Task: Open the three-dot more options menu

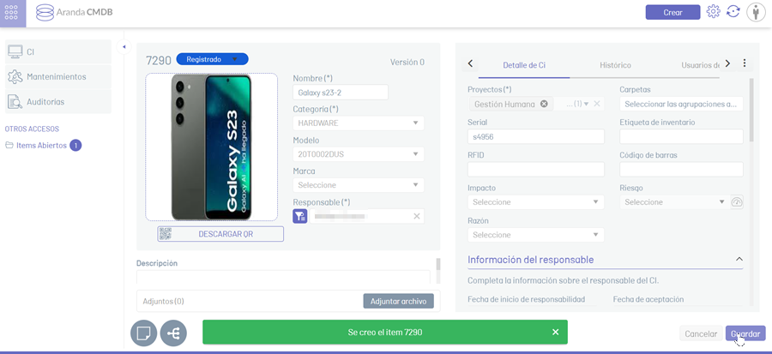Action: coord(745,63)
